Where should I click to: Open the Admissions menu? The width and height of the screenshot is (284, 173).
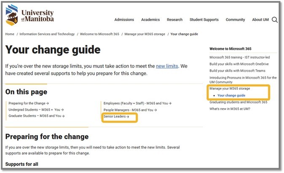click(x=124, y=20)
